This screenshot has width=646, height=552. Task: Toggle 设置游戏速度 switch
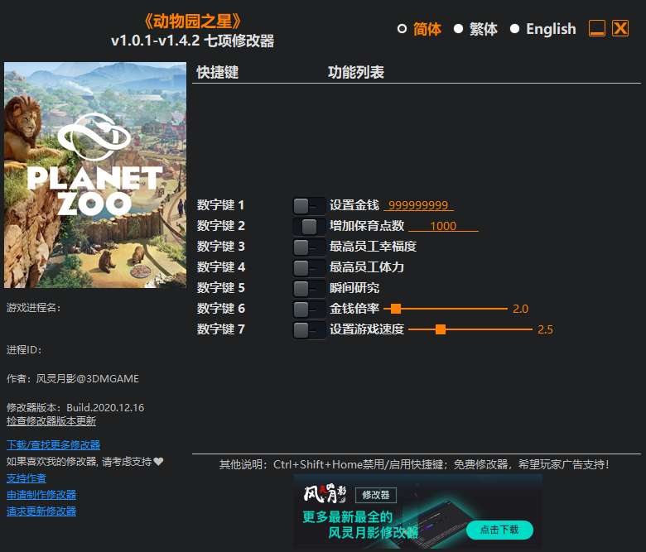309,329
